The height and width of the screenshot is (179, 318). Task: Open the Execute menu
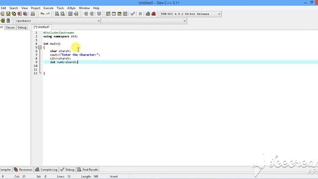coord(49,8)
